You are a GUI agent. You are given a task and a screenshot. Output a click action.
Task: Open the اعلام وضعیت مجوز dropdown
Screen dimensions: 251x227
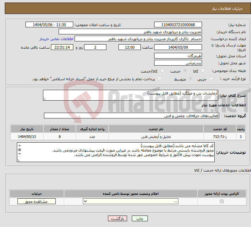(x=131, y=201)
